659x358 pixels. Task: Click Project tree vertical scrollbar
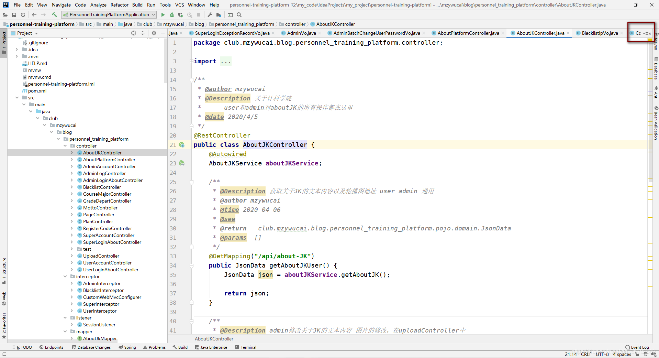point(165,60)
